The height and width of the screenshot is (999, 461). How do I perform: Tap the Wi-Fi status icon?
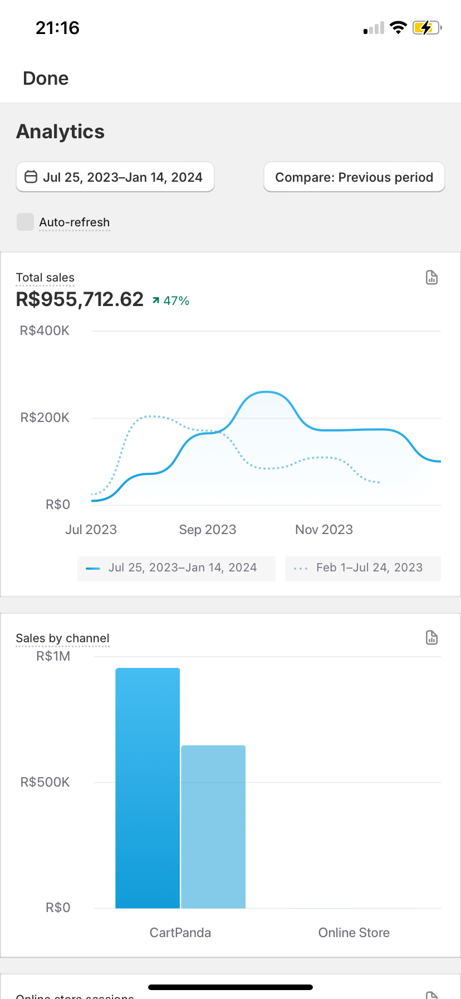coord(398,27)
